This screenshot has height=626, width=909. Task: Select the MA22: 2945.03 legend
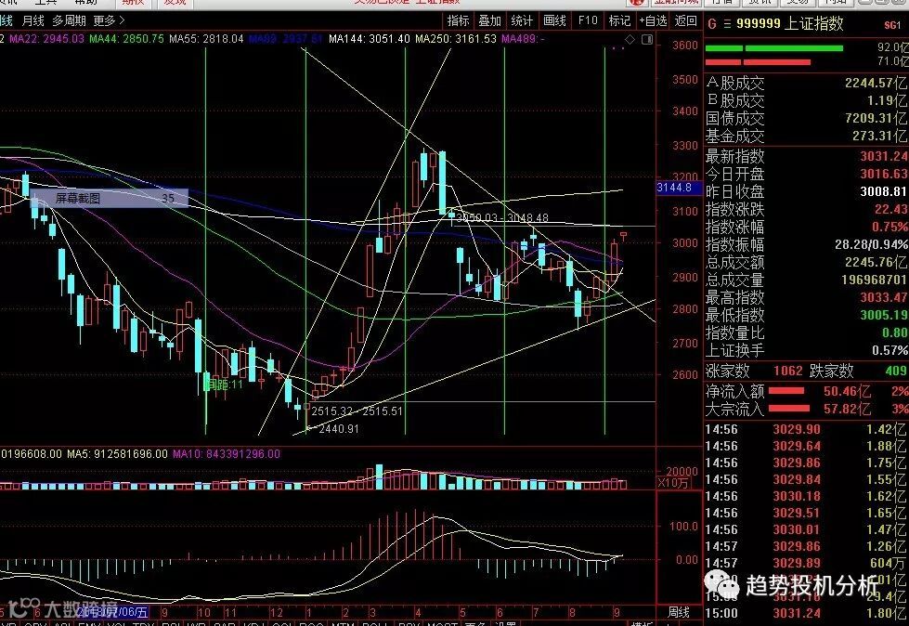coord(47,39)
